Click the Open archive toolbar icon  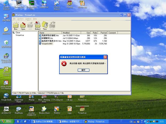tap(23, 26)
